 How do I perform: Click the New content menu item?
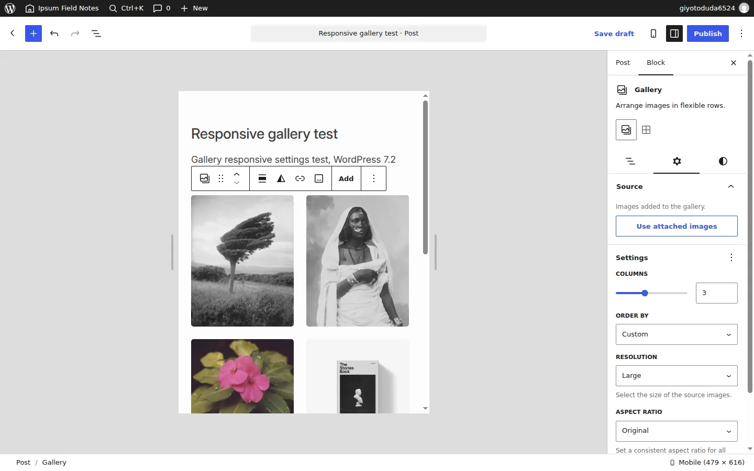194,8
